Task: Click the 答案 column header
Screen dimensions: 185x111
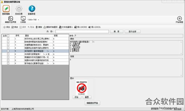Action: tap(61, 36)
